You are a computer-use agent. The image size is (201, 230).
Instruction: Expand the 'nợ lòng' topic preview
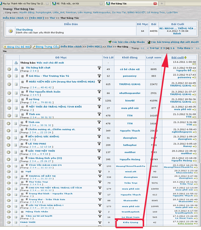[x=22, y=99]
